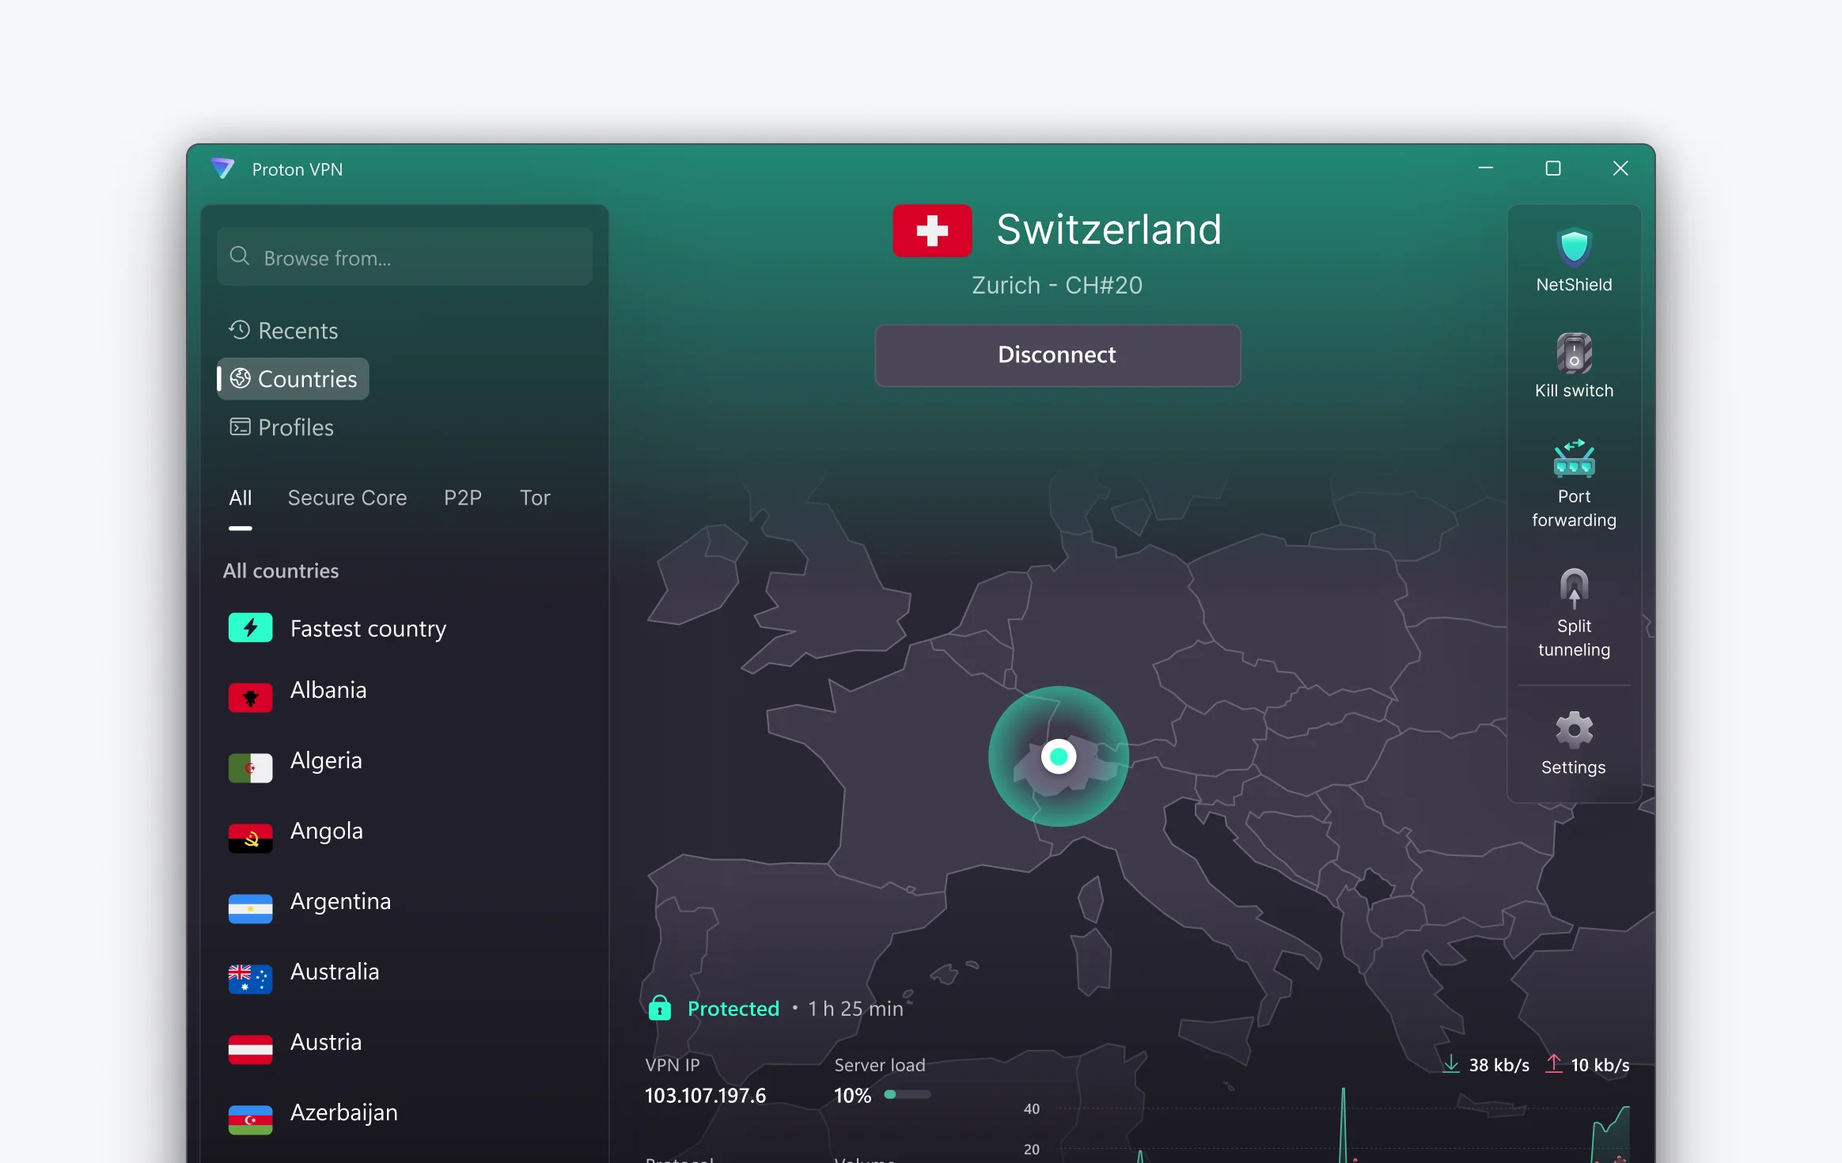
Task: Switch to the Secure Core tab
Action: pos(347,498)
